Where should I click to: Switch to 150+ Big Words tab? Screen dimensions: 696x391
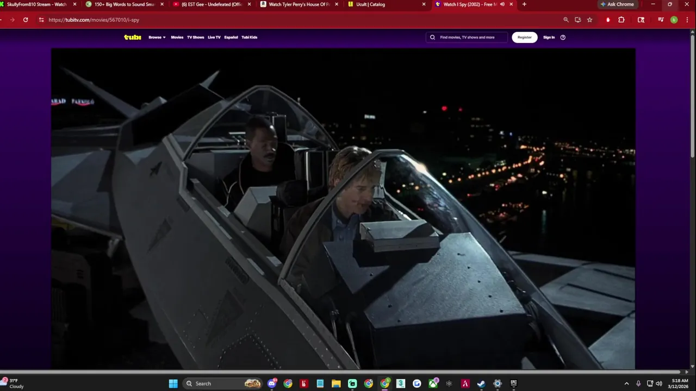pyautogui.click(x=125, y=4)
